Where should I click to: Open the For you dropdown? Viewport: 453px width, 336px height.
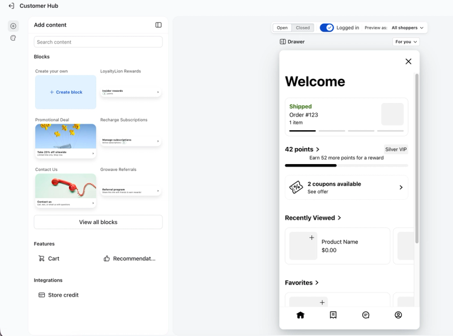tap(406, 41)
